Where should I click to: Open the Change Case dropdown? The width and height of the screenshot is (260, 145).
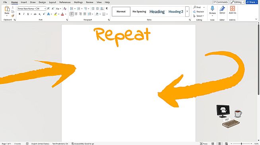(x=58, y=9)
